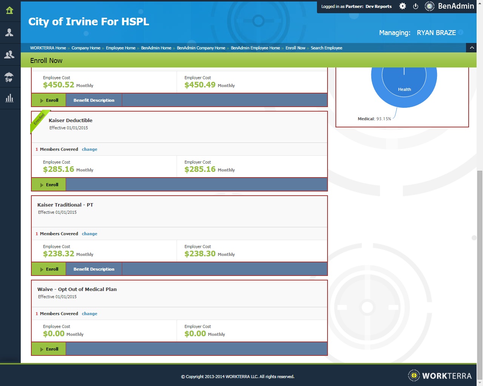Click the power logout icon

pos(415,6)
